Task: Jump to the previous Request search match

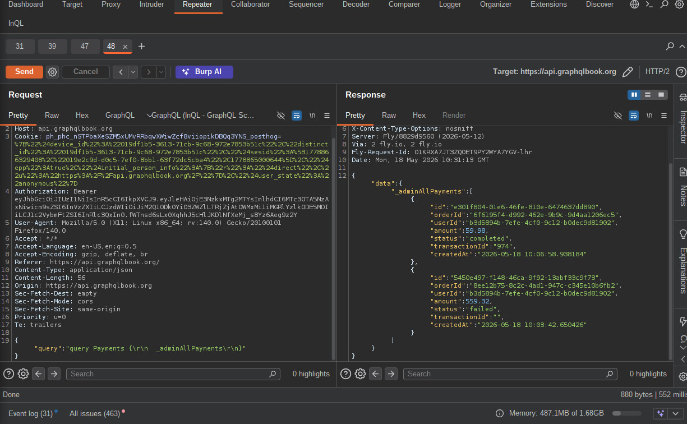Action: [39, 374]
